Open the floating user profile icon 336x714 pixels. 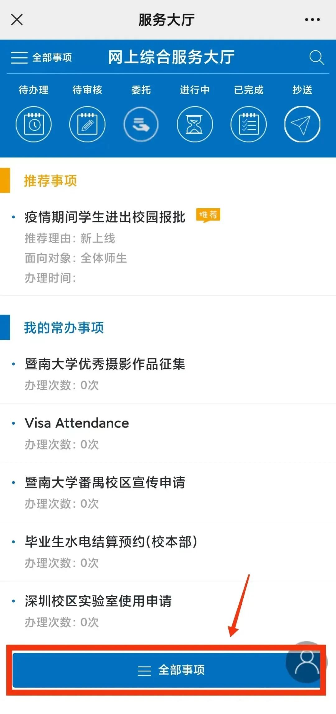(x=306, y=662)
